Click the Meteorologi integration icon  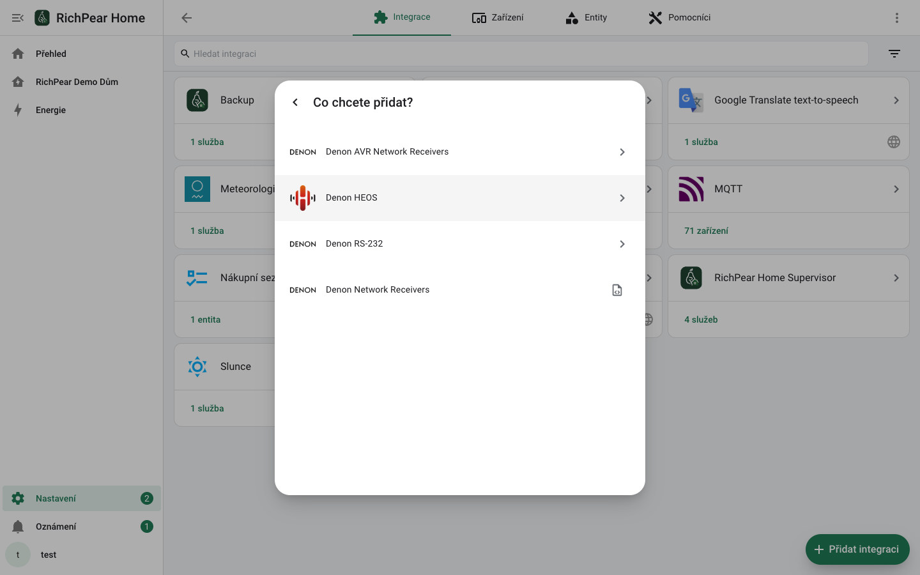coord(197,189)
